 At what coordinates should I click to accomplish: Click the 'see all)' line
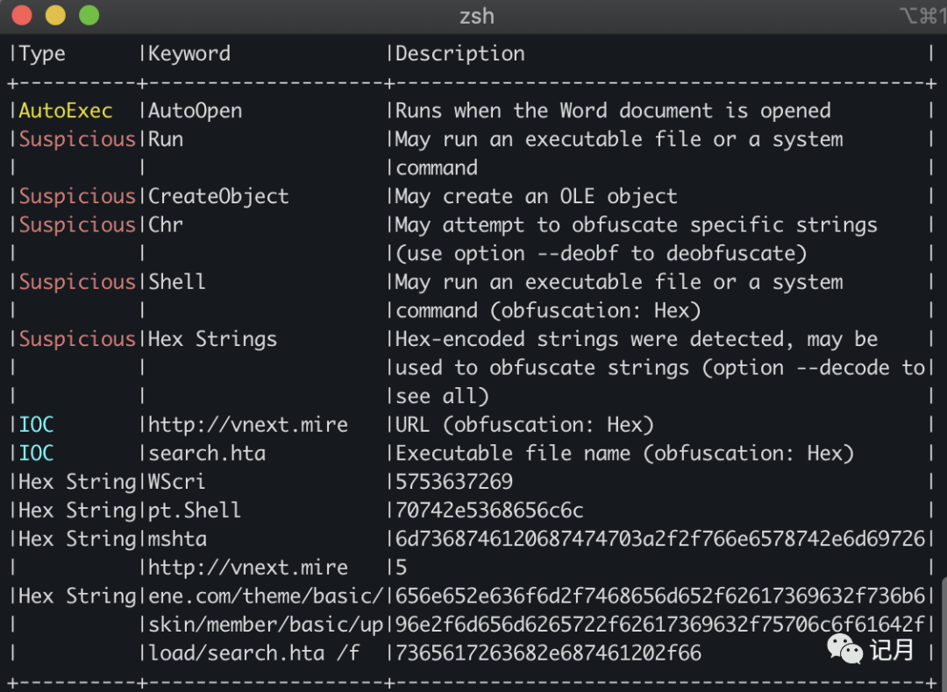tap(442, 397)
